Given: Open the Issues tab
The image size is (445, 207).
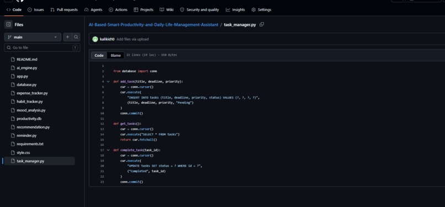Looking at the screenshot, I should (x=36, y=9).
